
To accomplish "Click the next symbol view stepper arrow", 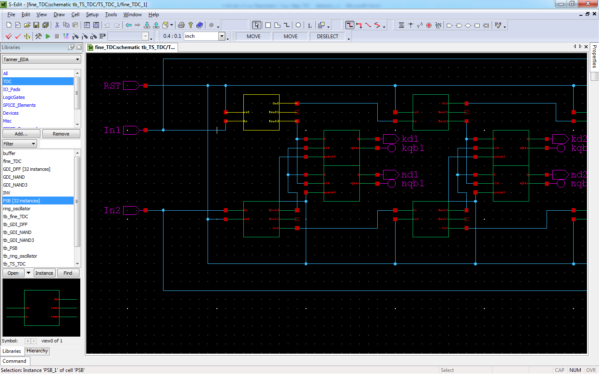I will tap(34, 341).
